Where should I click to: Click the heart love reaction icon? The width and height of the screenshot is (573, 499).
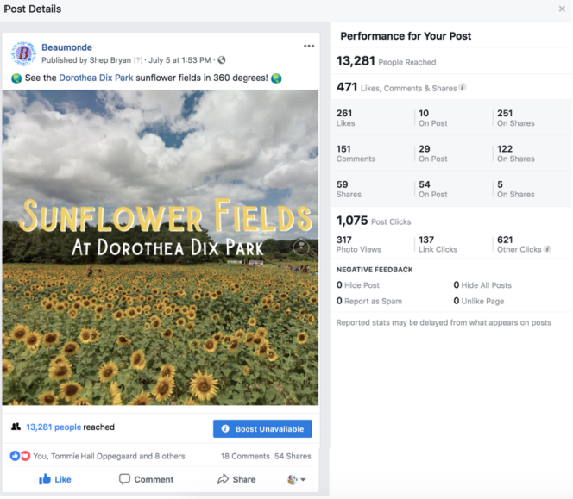click(25, 456)
